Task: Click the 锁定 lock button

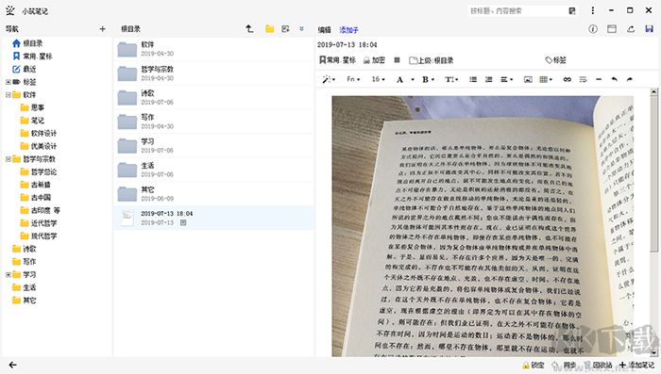Action: point(534,366)
